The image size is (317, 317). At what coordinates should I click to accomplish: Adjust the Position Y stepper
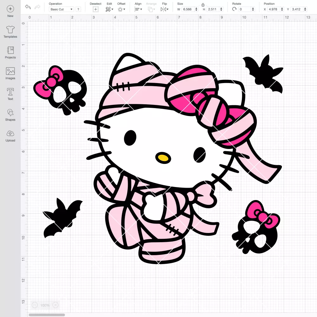coord(305,9)
